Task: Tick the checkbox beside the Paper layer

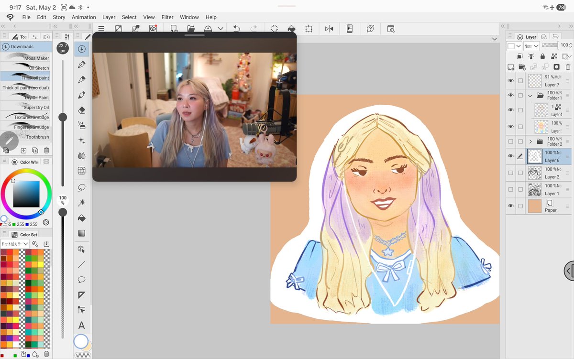Action: pos(520,206)
